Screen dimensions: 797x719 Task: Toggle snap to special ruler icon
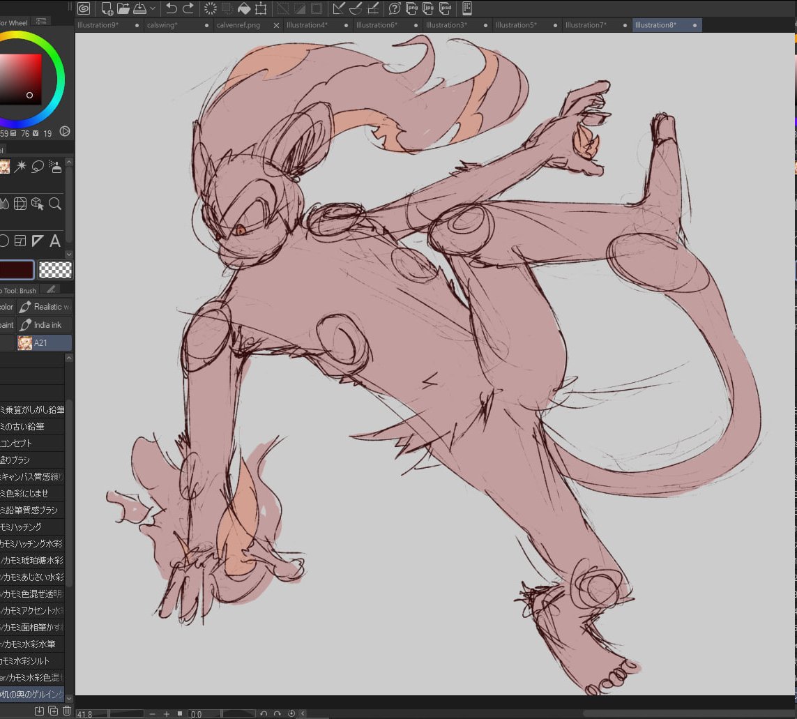pos(356,8)
